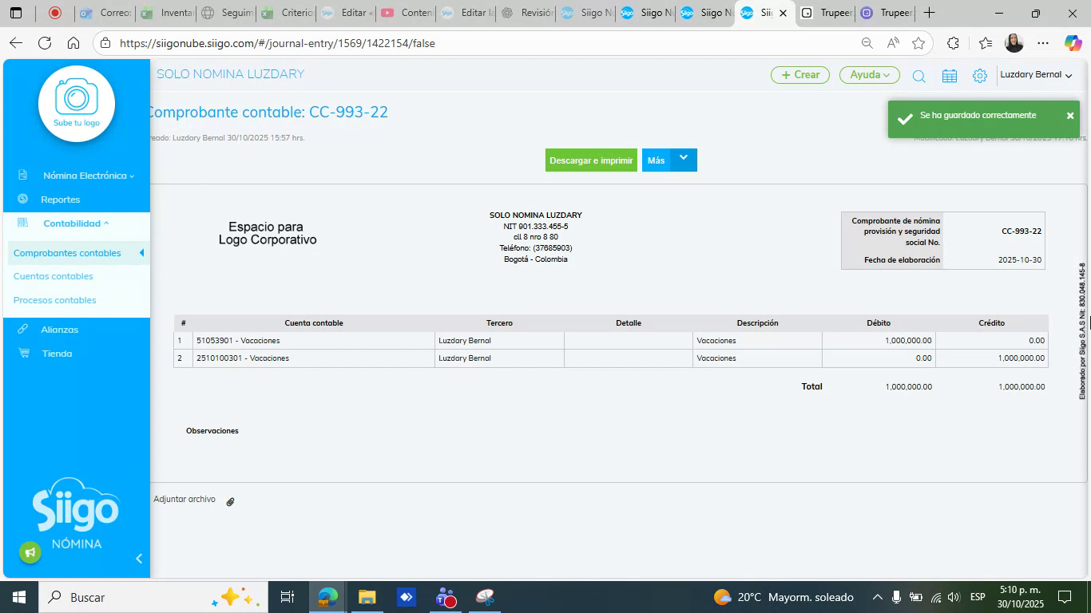Collapse the sidebar with the left chevron
Viewport: 1091px width, 613px height.
[139, 559]
